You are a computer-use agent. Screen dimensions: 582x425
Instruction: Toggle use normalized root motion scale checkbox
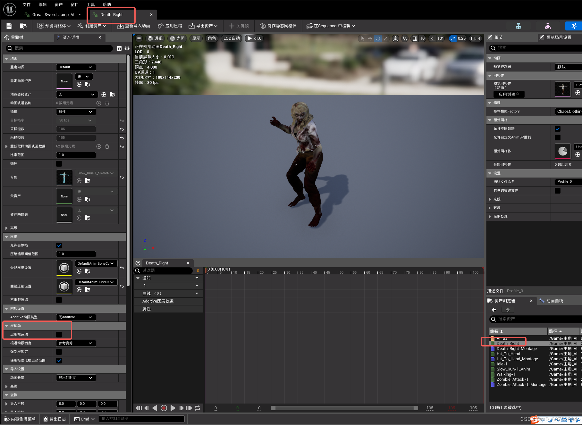[x=59, y=361]
